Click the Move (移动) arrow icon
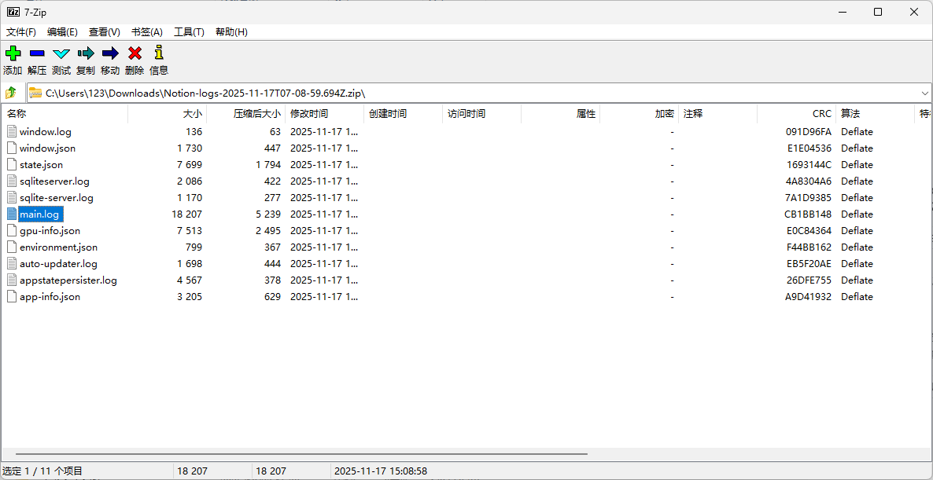Screen dimensions: 933x480 pos(110,53)
